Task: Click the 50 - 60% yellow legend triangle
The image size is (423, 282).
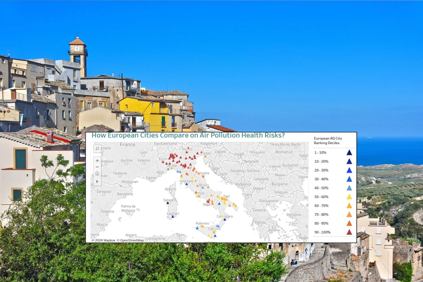Action: pyautogui.click(x=349, y=197)
